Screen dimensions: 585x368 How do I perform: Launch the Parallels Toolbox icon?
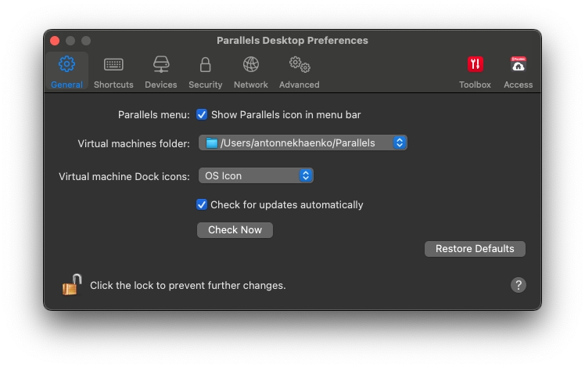click(x=475, y=65)
